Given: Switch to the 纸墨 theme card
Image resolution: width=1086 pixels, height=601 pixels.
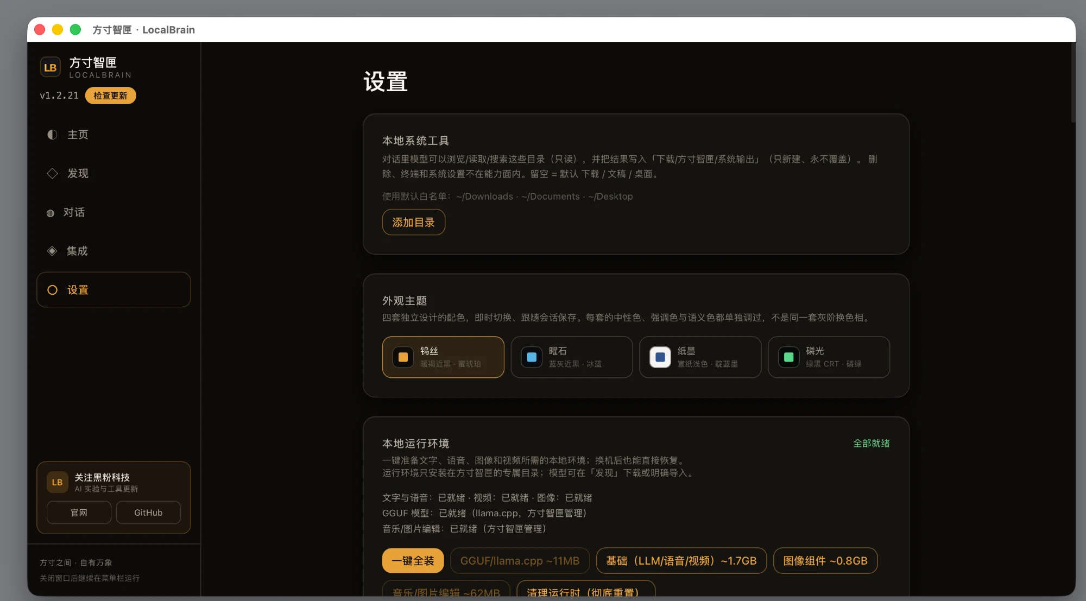Looking at the screenshot, I should pos(700,357).
